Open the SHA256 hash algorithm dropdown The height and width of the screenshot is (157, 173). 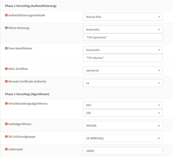(123, 126)
